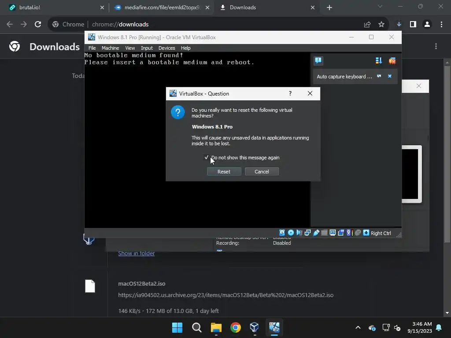This screenshot has height=338, width=451.
Task: Click the Chrome back arrow
Action: 10,25
